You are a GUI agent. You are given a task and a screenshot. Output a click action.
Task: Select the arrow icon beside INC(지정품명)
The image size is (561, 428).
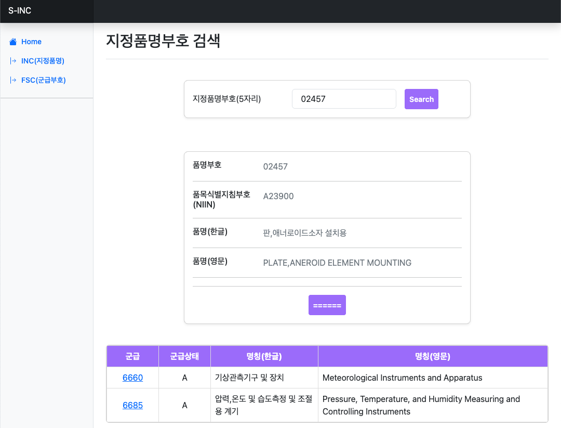pos(13,61)
